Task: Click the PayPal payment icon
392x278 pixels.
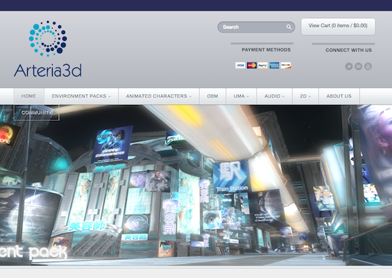Action: pyautogui.click(x=263, y=65)
